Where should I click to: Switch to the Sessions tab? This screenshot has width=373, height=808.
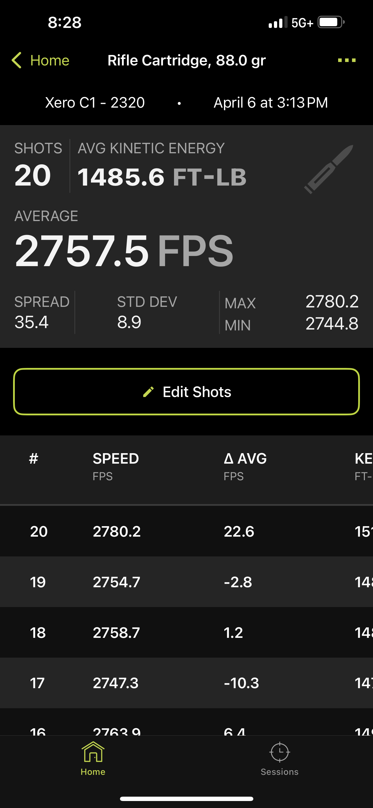(x=279, y=772)
